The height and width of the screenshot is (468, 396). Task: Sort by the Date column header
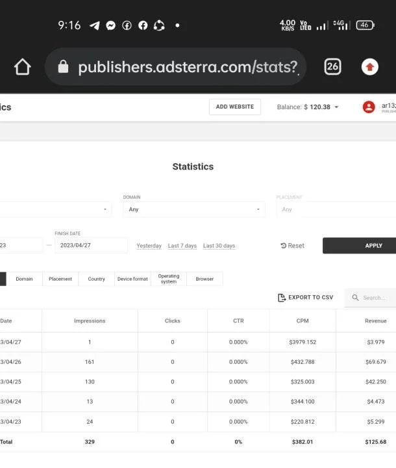click(x=6, y=321)
